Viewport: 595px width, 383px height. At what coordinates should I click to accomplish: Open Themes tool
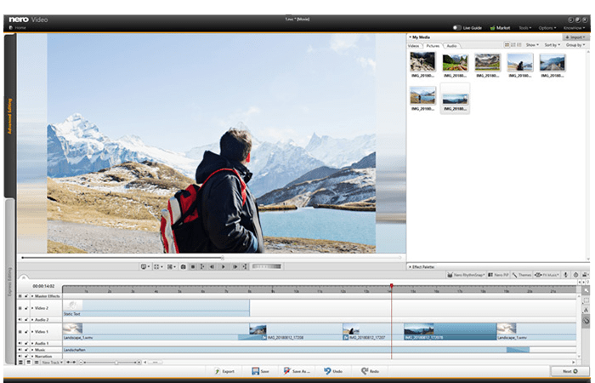pos(522,275)
